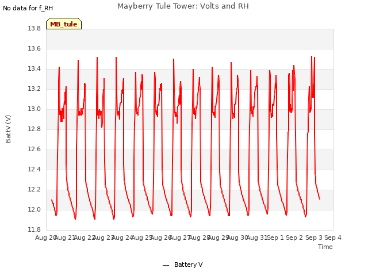Click the 13.8 y-axis tick label
368x276 pixels.
tap(34, 29)
